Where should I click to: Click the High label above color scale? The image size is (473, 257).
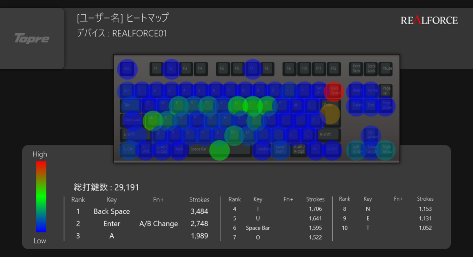pyautogui.click(x=40, y=155)
